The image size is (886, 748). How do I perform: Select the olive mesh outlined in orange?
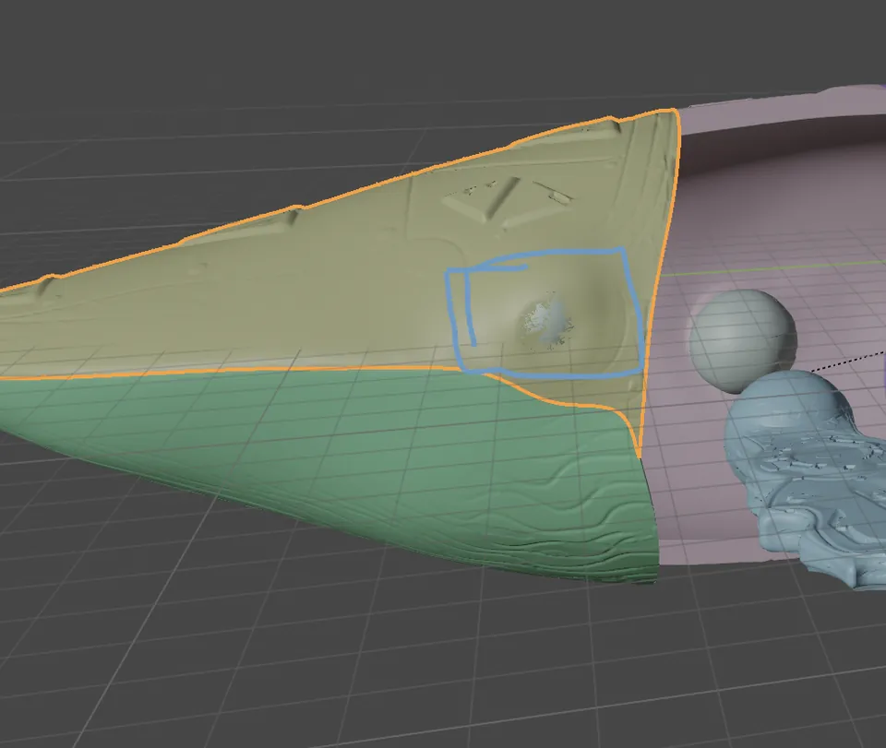339,282
